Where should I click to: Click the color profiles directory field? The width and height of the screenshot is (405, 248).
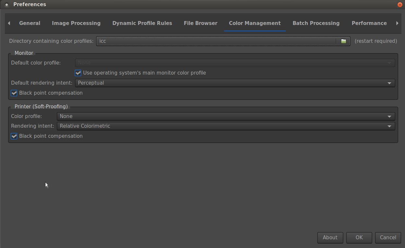click(x=216, y=41)
